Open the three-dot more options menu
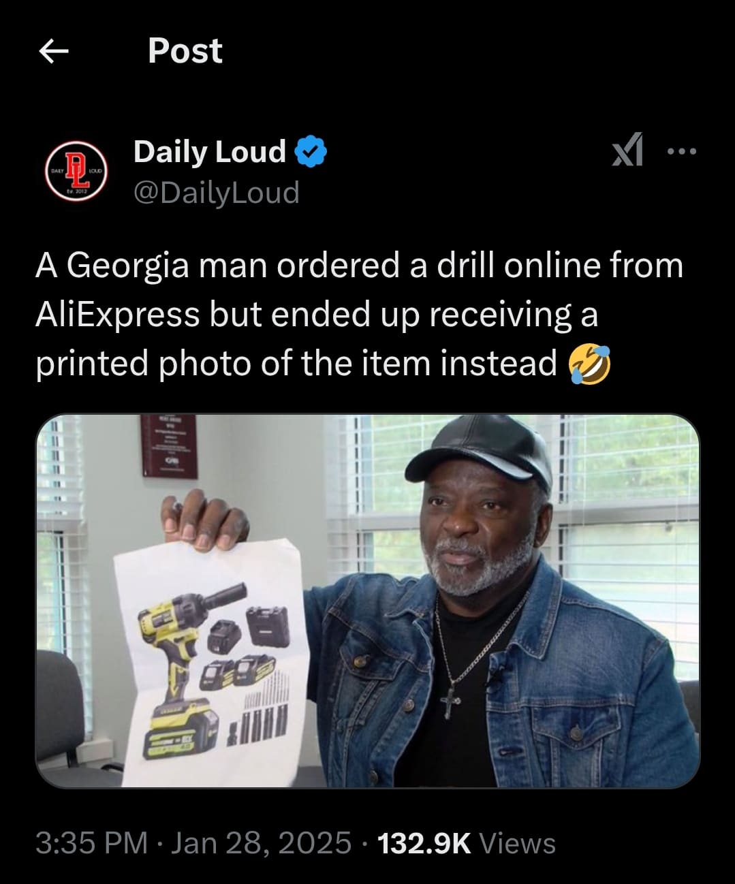The height and width of the screenshot is (884, 735). point(682,151)
